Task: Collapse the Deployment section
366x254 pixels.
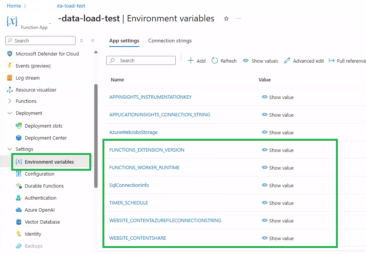Action: pyautogui.click(x=10, y=113)
